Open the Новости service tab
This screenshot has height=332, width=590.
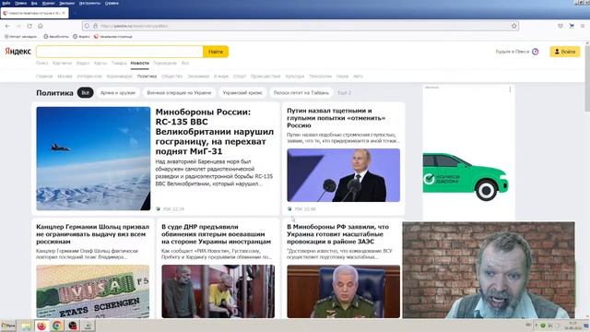(x=139, y=63)
